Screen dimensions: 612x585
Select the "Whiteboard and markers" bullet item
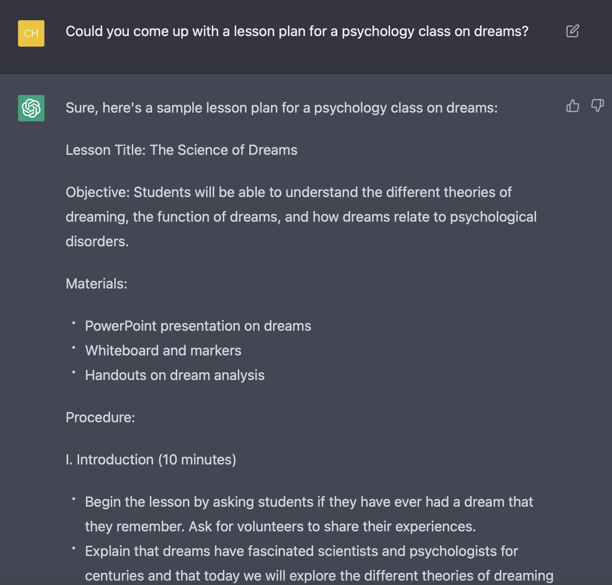pos(163,351)
